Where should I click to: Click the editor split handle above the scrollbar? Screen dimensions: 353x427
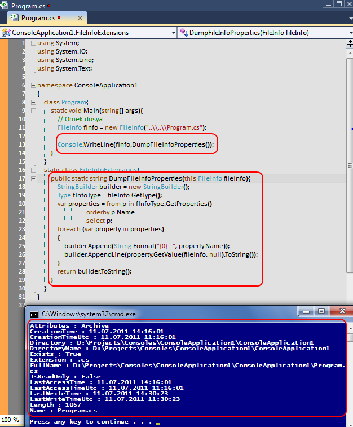coord(350,42)
